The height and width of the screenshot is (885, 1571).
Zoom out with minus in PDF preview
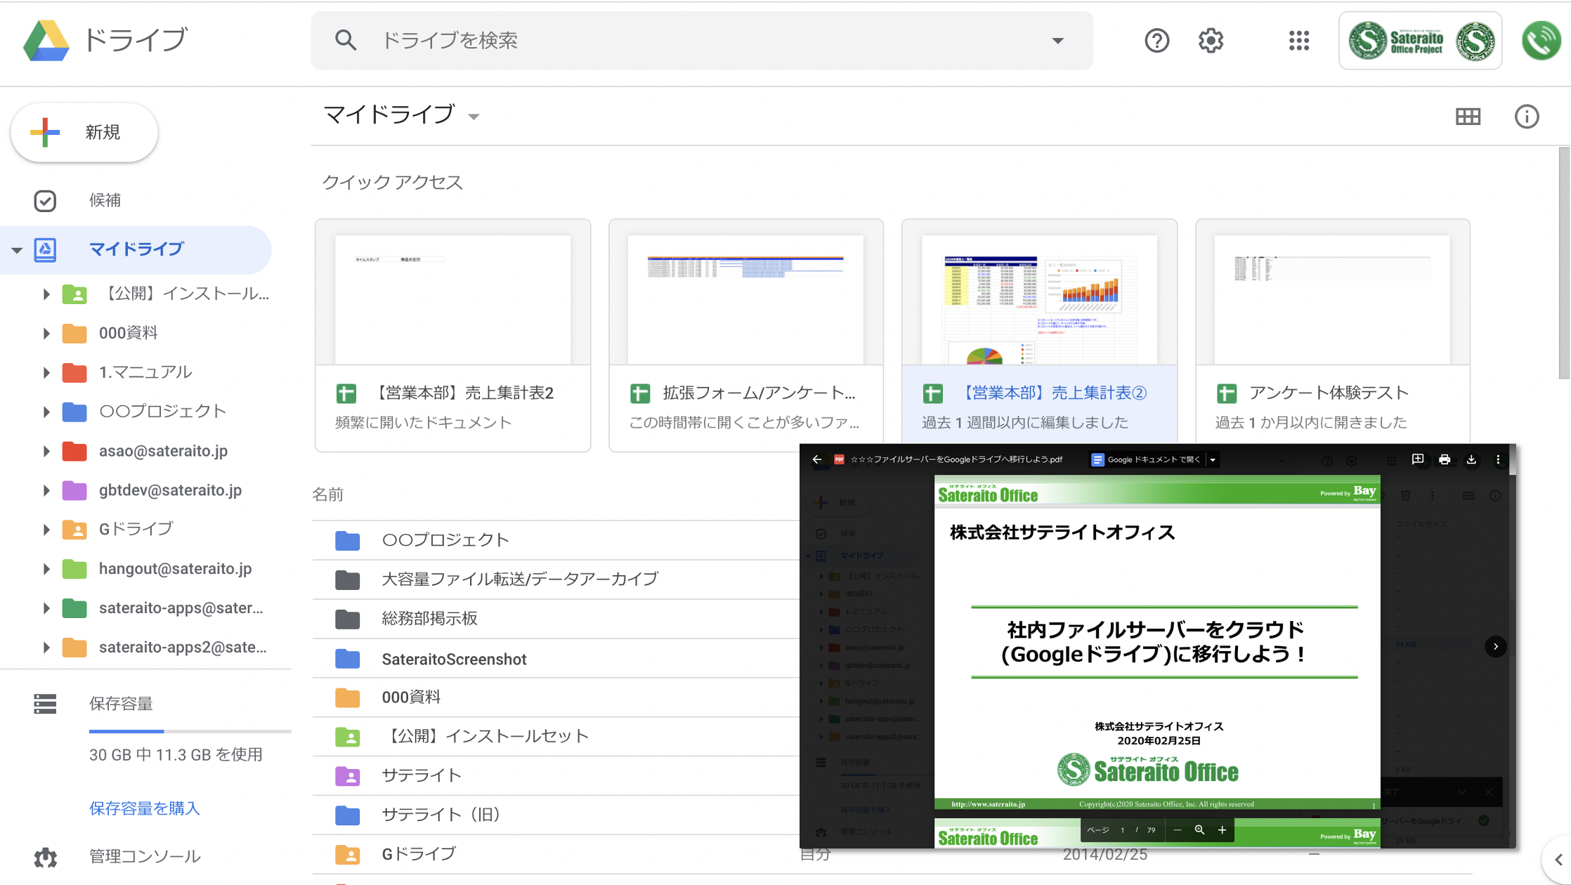coord(1178,830)
